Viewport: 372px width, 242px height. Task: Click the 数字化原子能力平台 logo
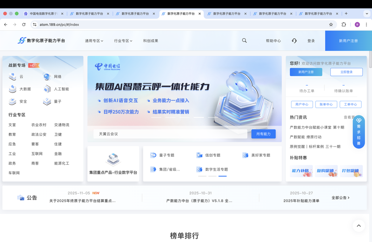[41, 40]
